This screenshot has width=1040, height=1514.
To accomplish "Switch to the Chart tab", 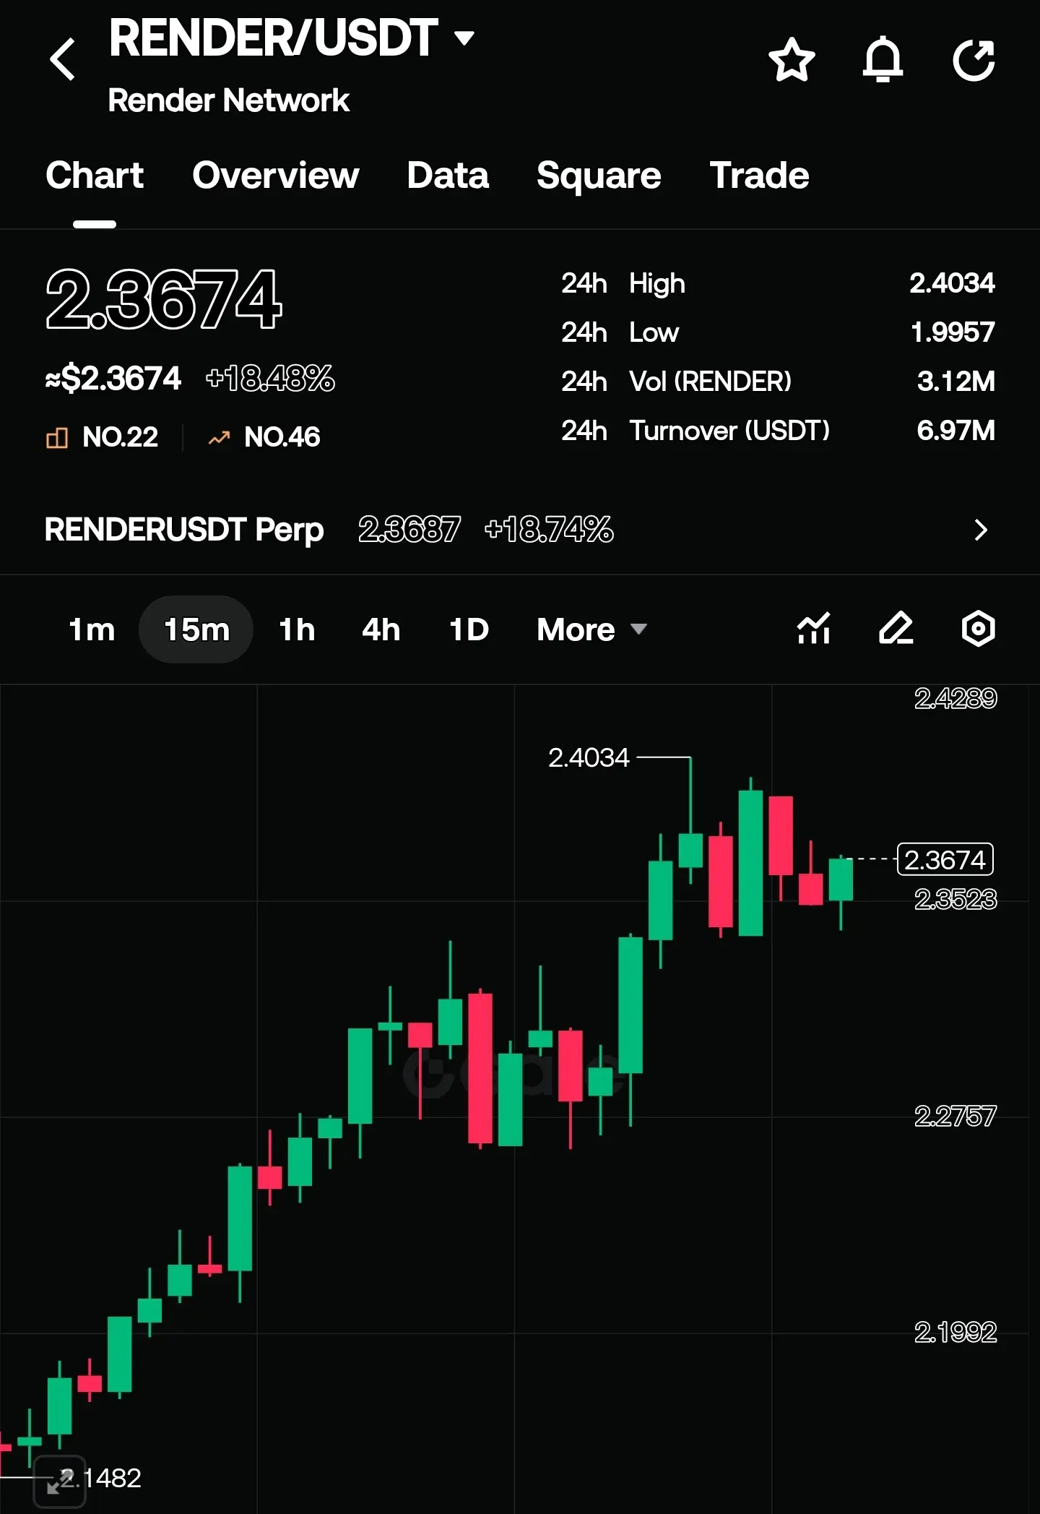I will (x=95, y=176).
